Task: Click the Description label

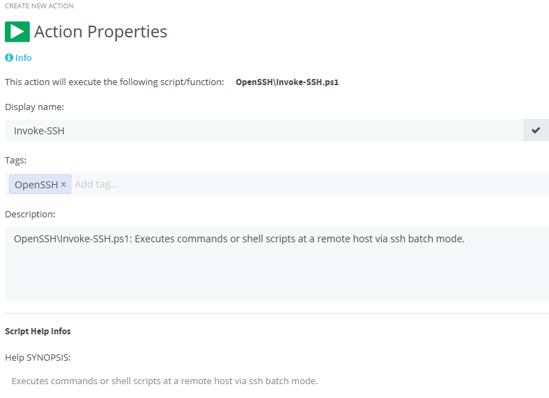Action: (30, 214)
